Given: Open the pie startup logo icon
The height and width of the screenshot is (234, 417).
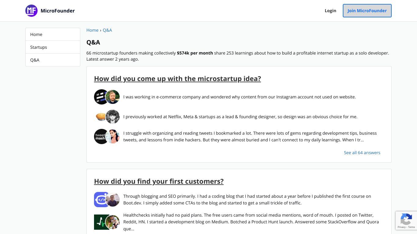Looking at the screenshot, I should pyautogui.click(x=100, y=117).
